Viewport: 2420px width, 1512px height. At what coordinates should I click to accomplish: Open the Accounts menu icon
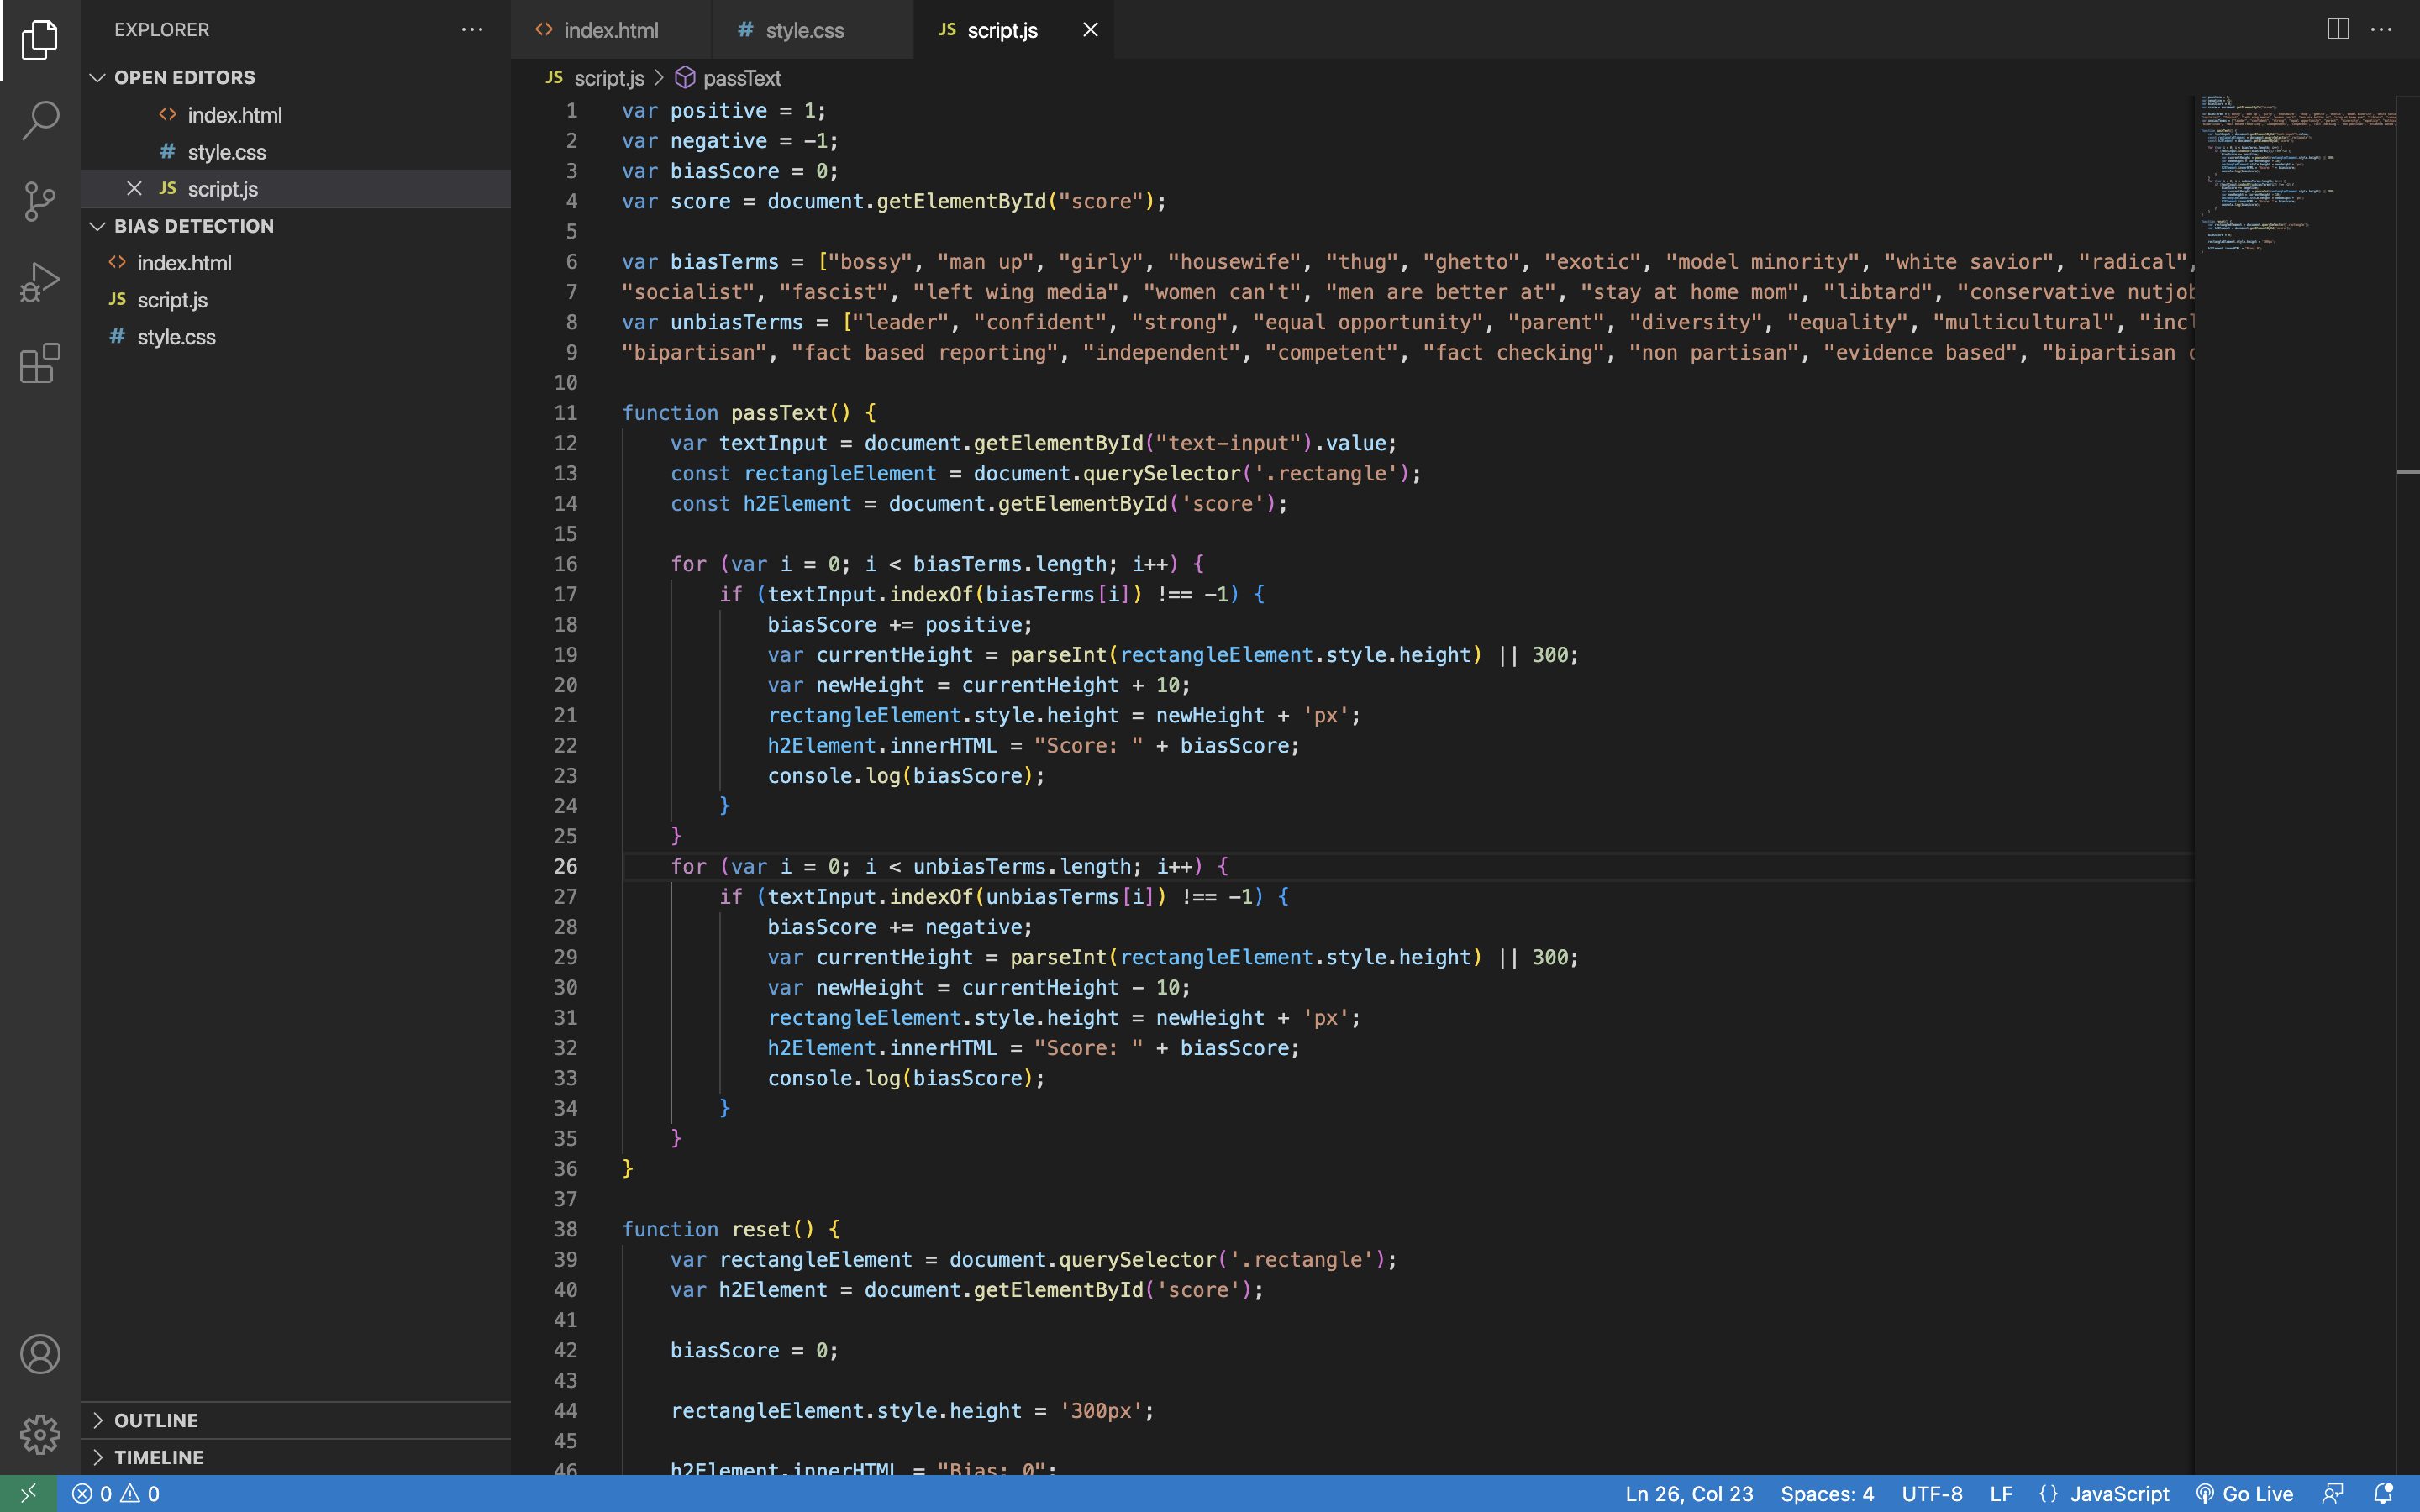[40, 1354]
